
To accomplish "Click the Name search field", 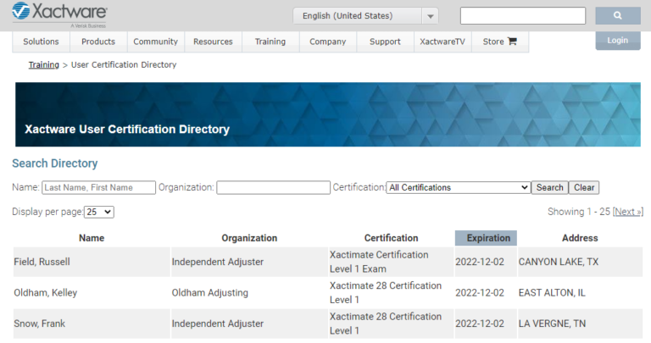I will (98, 188).
